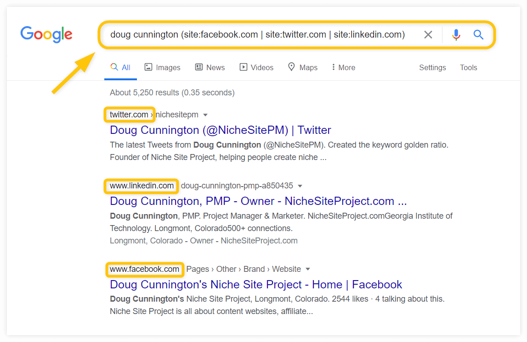The width and height of the screenshot is (527, 342).
Task: Start voice search with microphone icon
Action: pos(456,34)
